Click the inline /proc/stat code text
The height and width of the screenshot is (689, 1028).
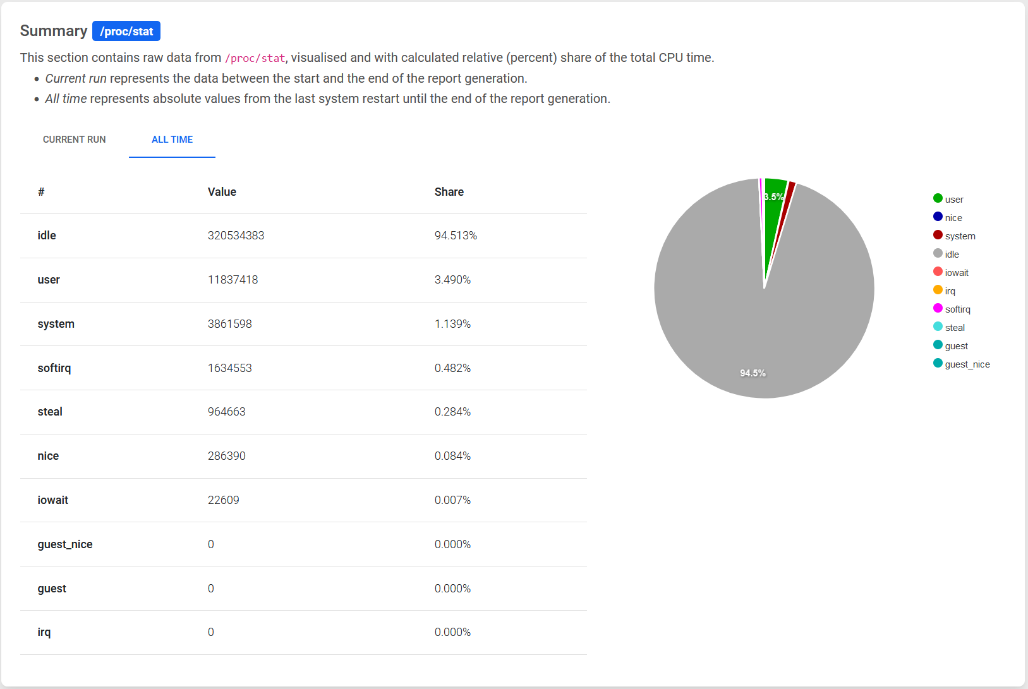coord(255,58)
